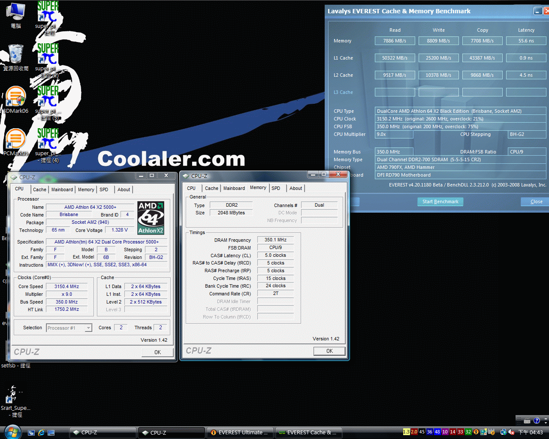Select the super_pi shortcut labeled 捷徑 (3)
The image size is (549, 439).
(48, 103)
